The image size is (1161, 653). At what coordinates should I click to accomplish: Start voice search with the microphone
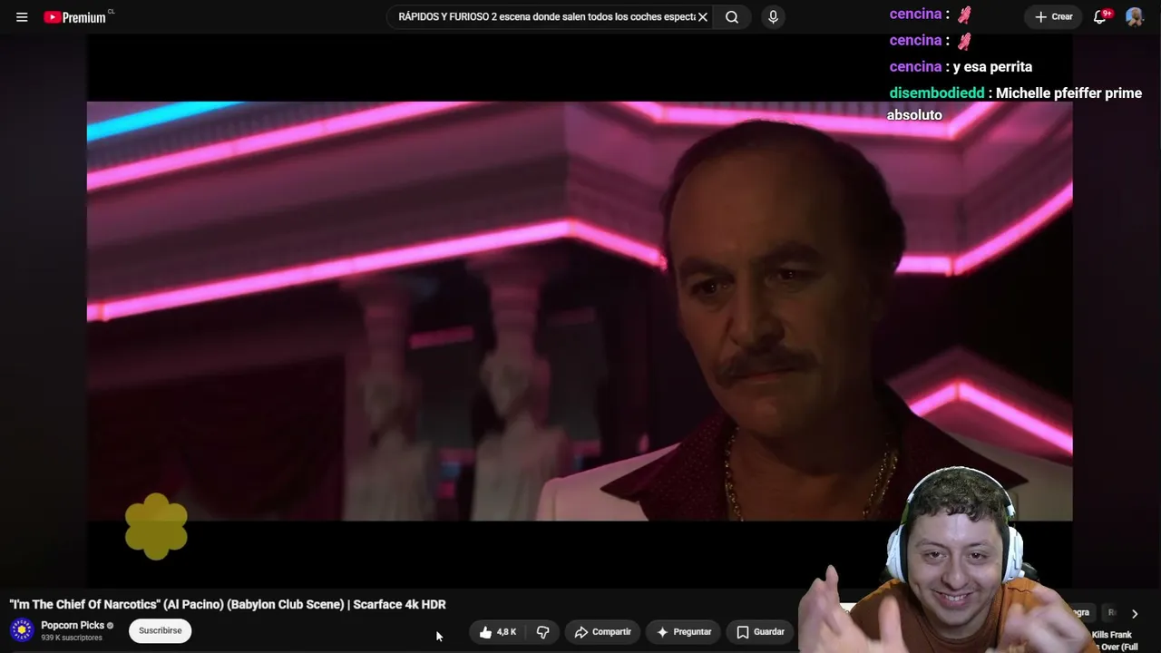click(773, 17)
